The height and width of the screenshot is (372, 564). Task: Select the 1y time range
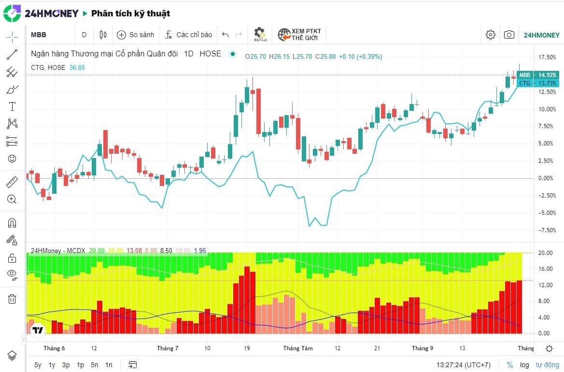pos(52,365)
